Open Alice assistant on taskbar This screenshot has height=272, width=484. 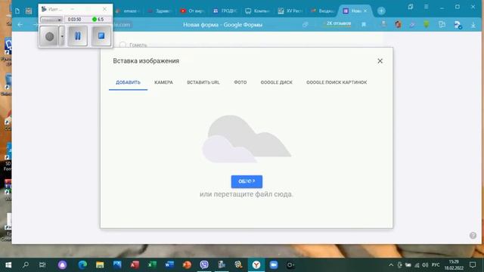click(62, 265)
